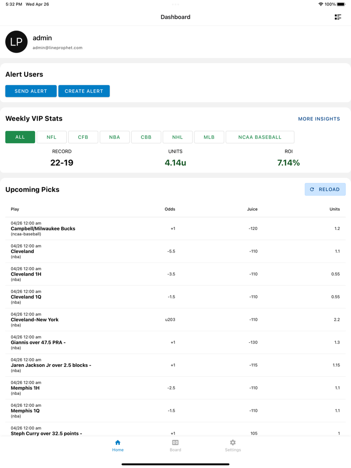This screenshot has height=468, width=351.
Task: Select the Memphis 1H pick
Action: [x=175, y=388]
